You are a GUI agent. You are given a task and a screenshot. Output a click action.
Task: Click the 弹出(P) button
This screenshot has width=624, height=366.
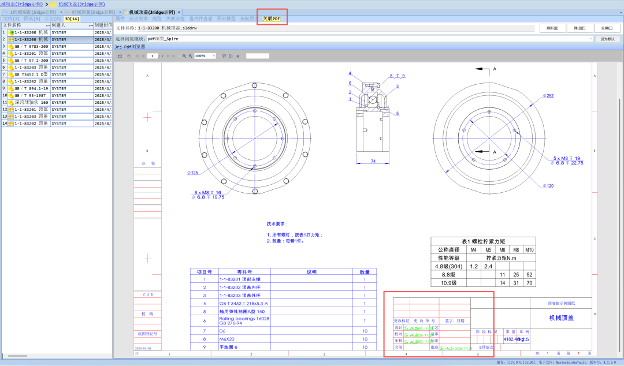point(580,28)
